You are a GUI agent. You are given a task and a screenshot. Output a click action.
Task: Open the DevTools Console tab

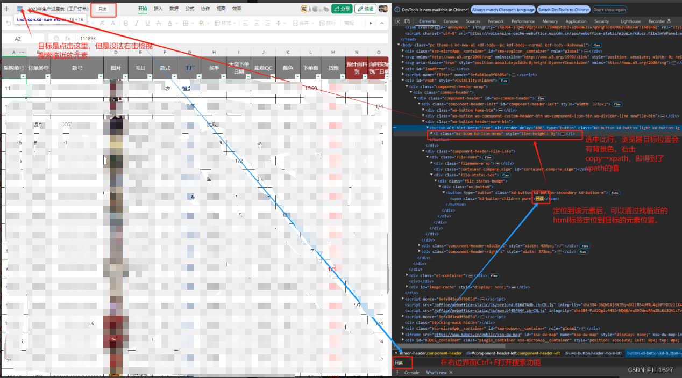click(451, 21)
